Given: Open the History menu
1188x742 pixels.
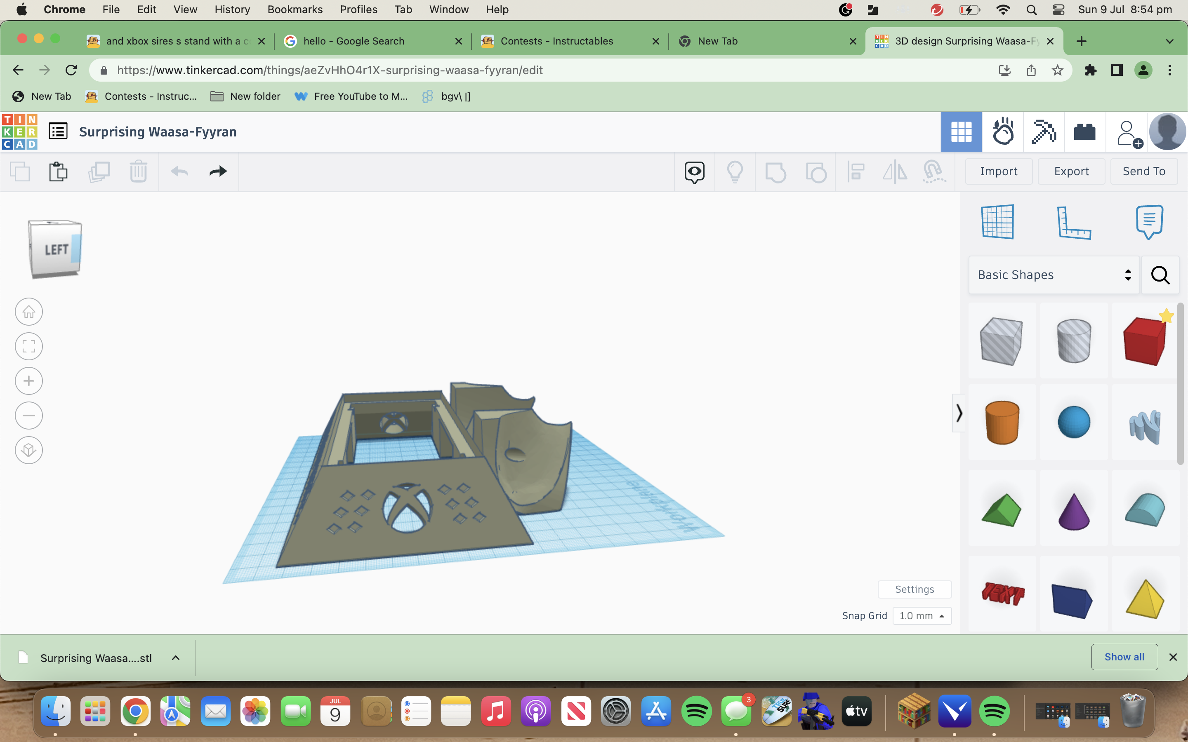Looking at the screenshot, I should pyautogui.click(x=232, y=9).
